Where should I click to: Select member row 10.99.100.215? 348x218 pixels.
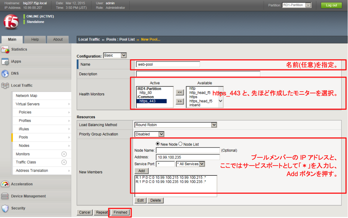[x=171, y=178]
